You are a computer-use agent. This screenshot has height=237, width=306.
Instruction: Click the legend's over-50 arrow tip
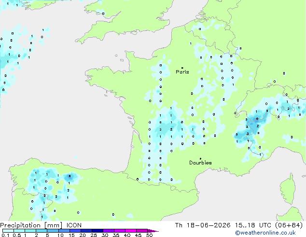click(x=153, y=231)
